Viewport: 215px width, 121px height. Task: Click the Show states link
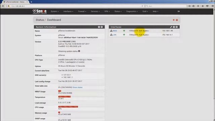click(78, 87)
